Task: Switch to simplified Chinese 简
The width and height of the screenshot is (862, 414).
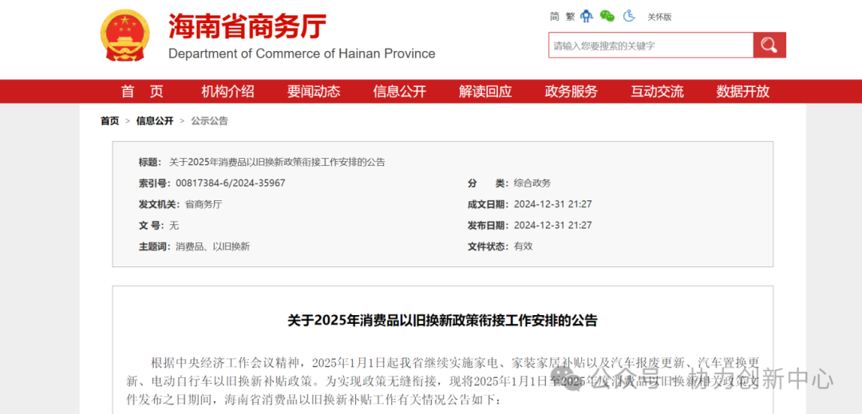Action: pos(554,17)
